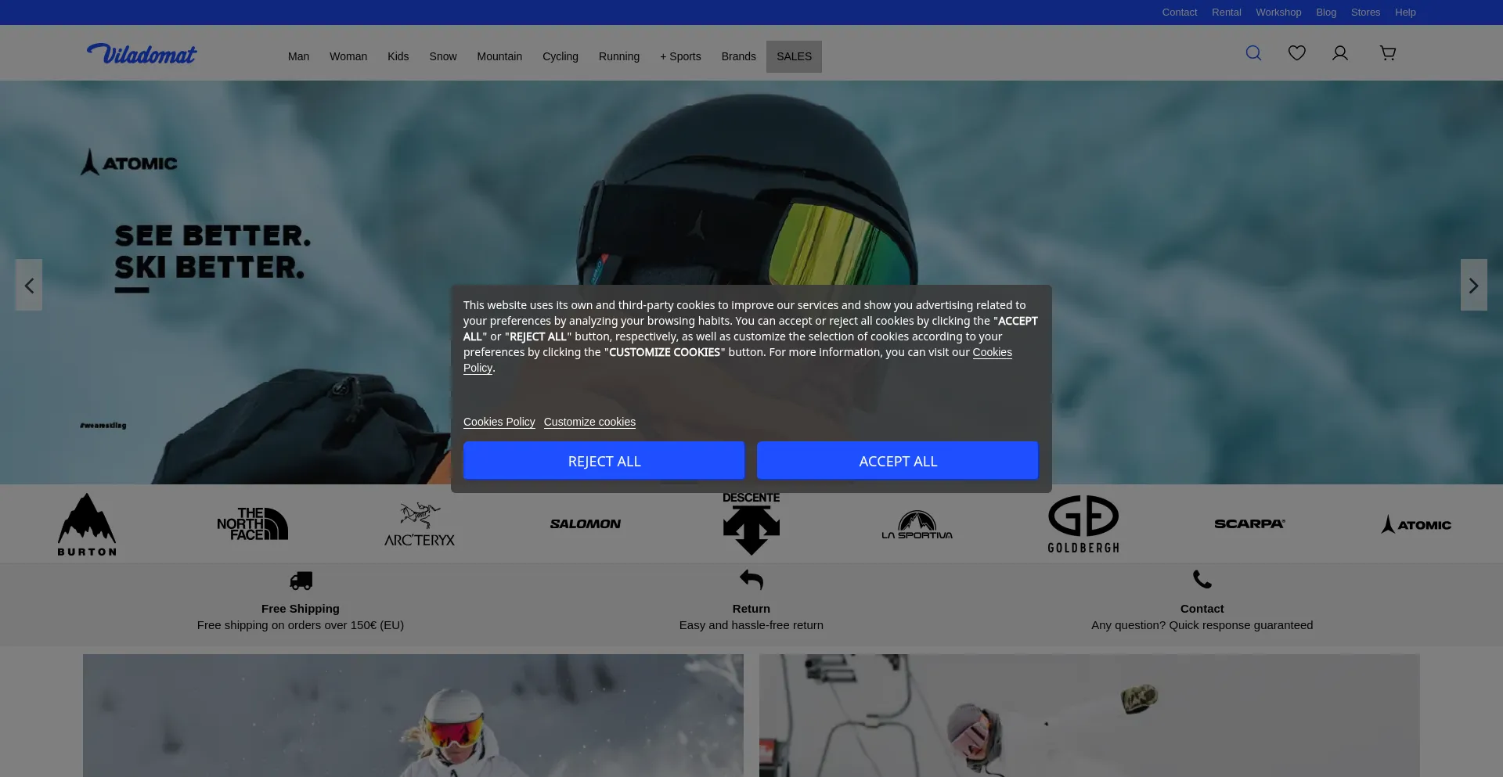The width and height of the screenshot is (1503, 777).
Task: Open the Woman menu
Action: click(x=348, y=56)
